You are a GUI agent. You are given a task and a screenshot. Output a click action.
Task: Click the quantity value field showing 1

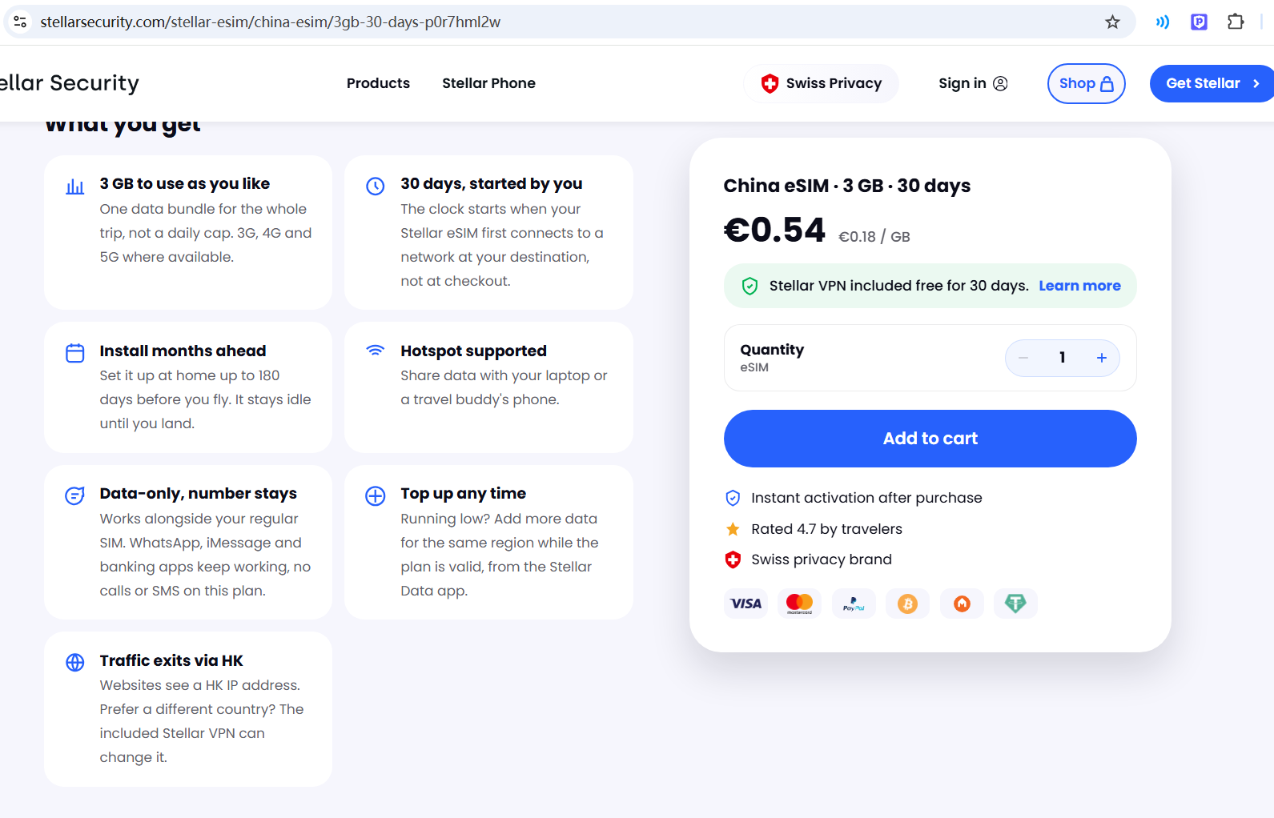click(1063, 358)
